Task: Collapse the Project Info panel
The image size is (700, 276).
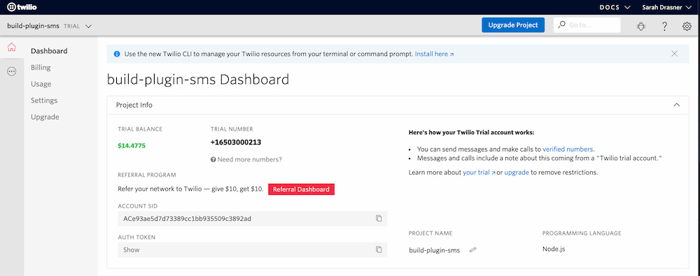Action: [x=676, y=106]
